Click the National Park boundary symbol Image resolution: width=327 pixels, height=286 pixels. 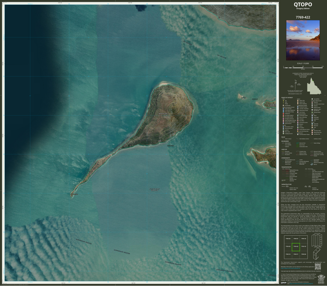298,143
